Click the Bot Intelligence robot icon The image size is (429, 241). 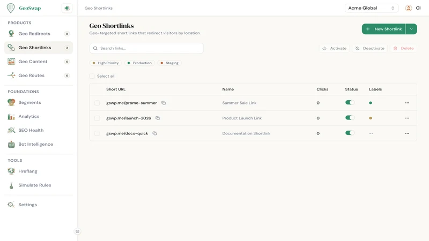(x=11, y=144)
